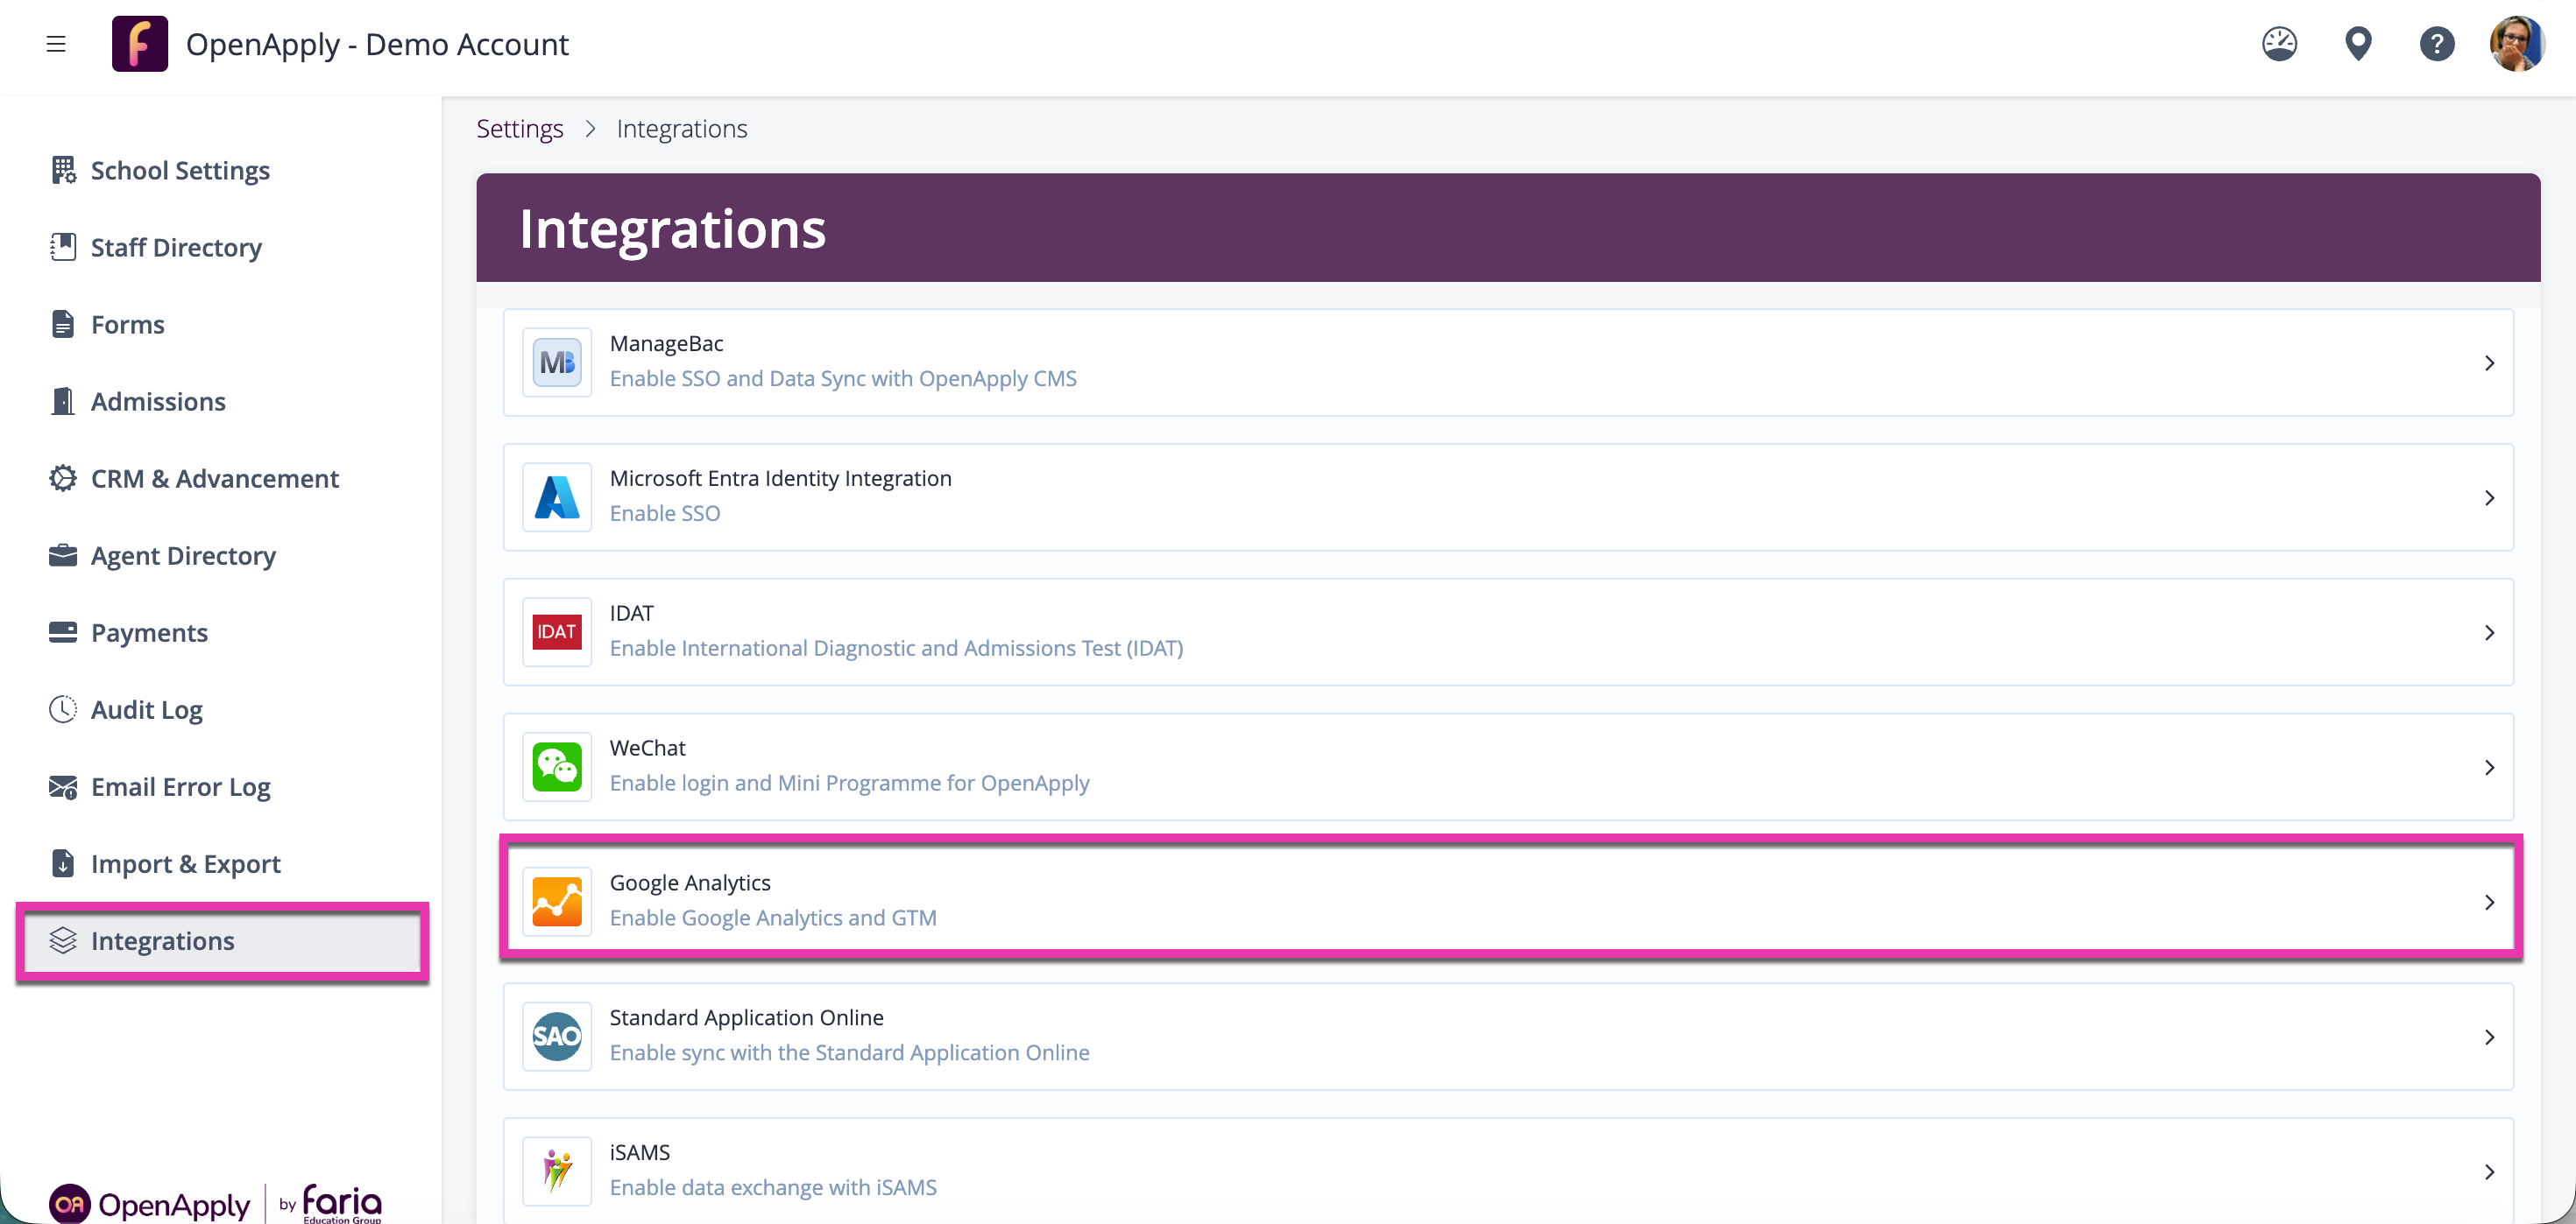
Task: Click the Import & Export file icon
Action: pyautogui.click(x=63, y=862)
